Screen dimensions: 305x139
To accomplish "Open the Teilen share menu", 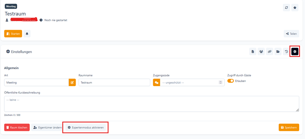I will pos(291,34).
